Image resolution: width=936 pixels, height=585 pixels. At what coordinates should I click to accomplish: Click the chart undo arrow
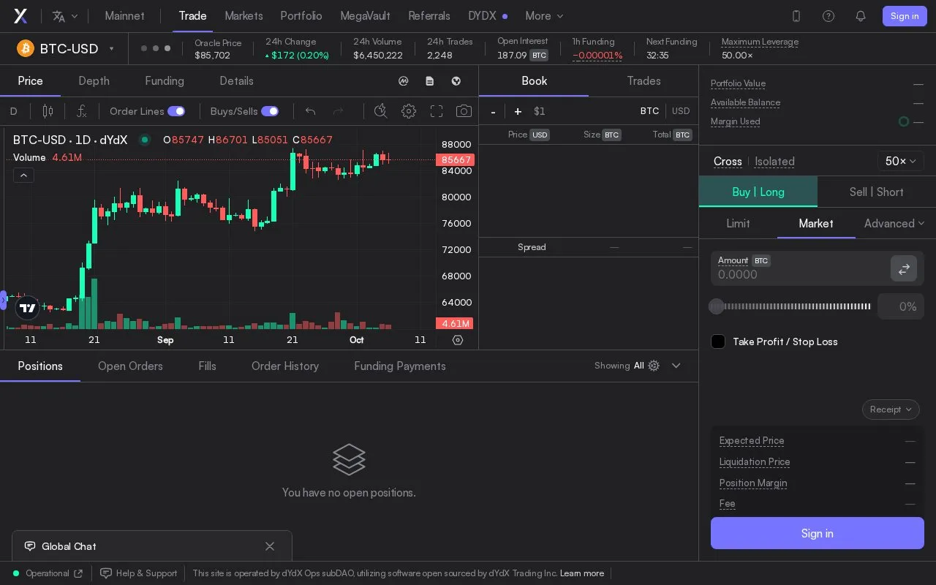[310, 111]
